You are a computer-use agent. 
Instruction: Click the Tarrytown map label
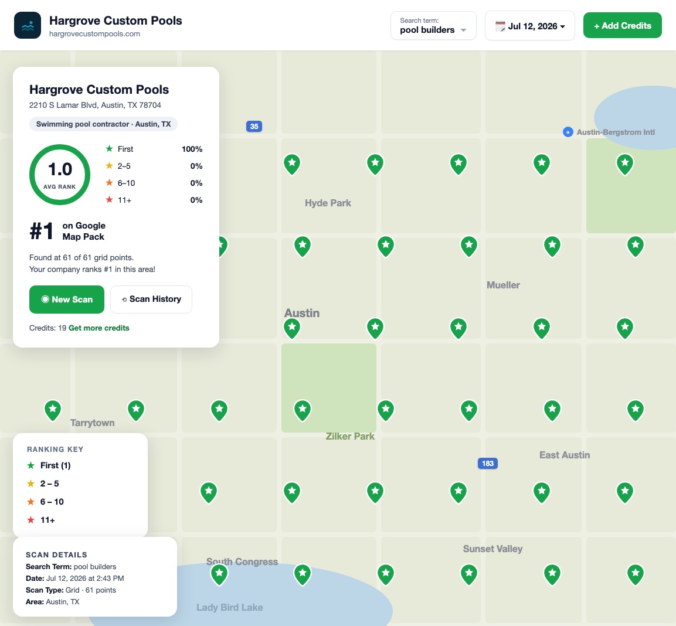click(92, 423)
